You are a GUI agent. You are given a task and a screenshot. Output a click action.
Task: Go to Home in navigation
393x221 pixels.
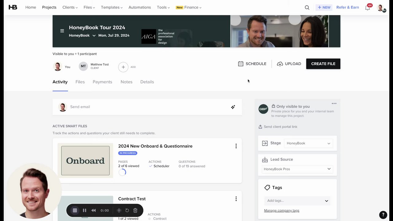coord(31,7)
